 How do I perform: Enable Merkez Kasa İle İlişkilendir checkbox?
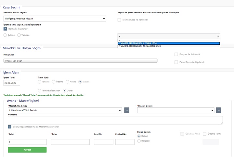(x=119, y=20)
